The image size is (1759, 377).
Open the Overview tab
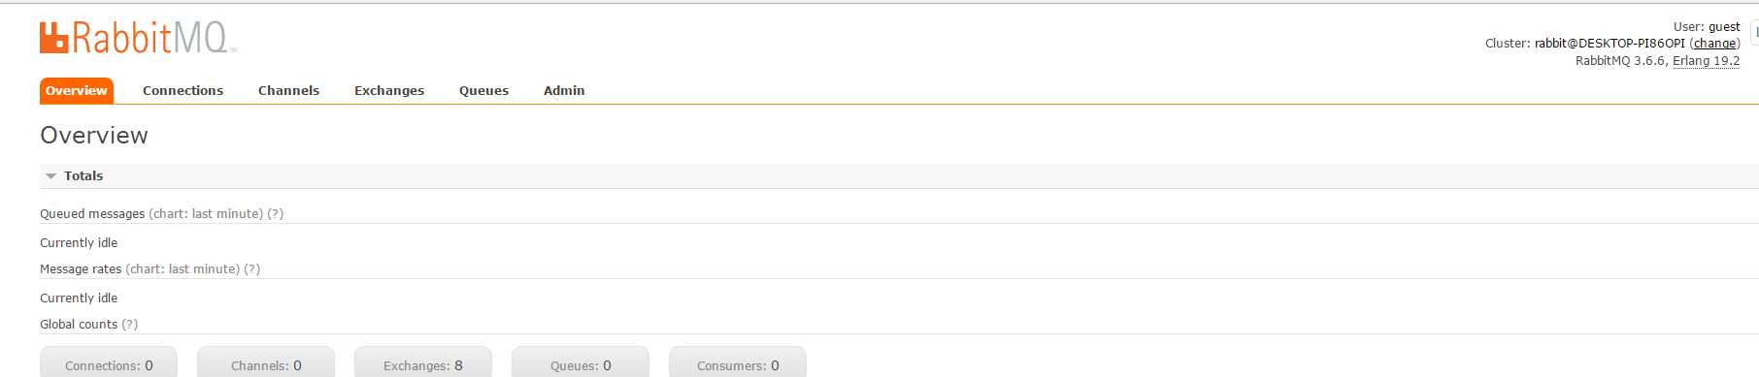click(77, 90)
